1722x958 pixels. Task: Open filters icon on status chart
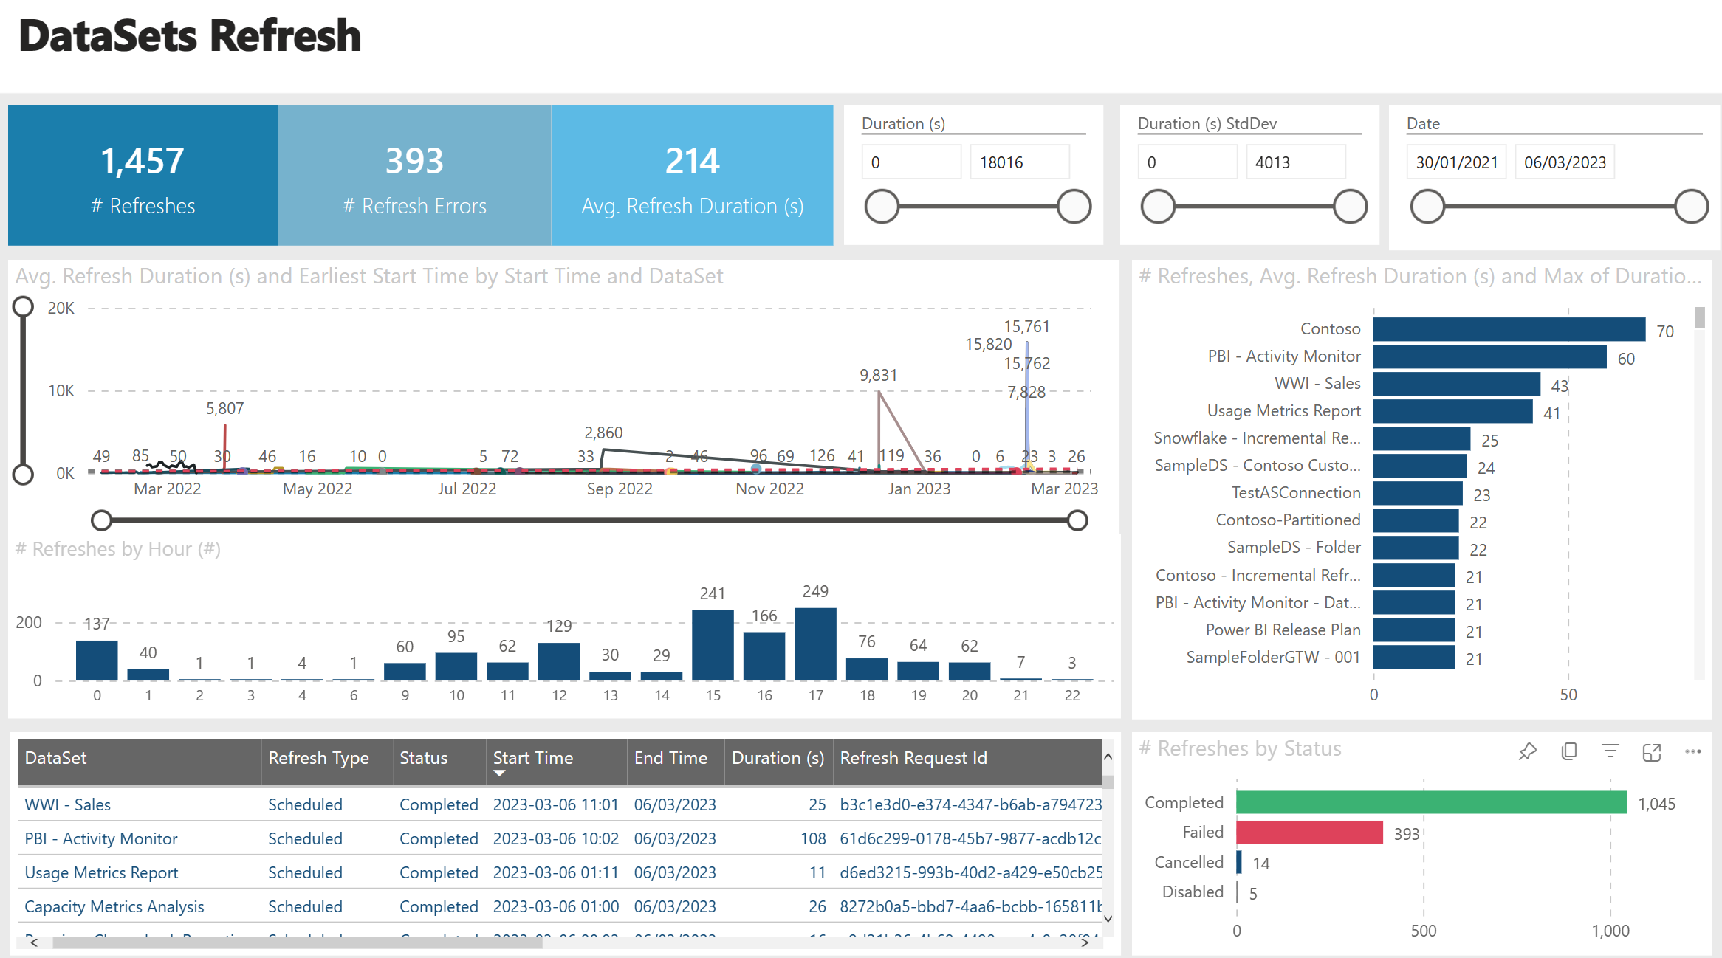click(1610, 751)
